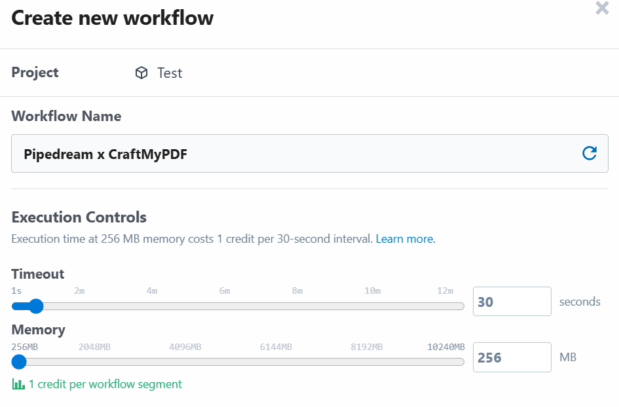Click the green bar chart credits icon
Screen dimensions: 619x407
point(18,384)
